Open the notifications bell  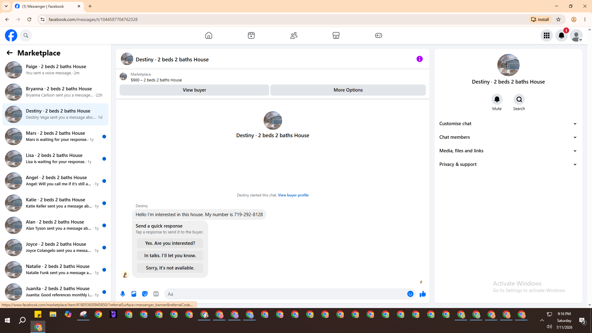point(561,35)
